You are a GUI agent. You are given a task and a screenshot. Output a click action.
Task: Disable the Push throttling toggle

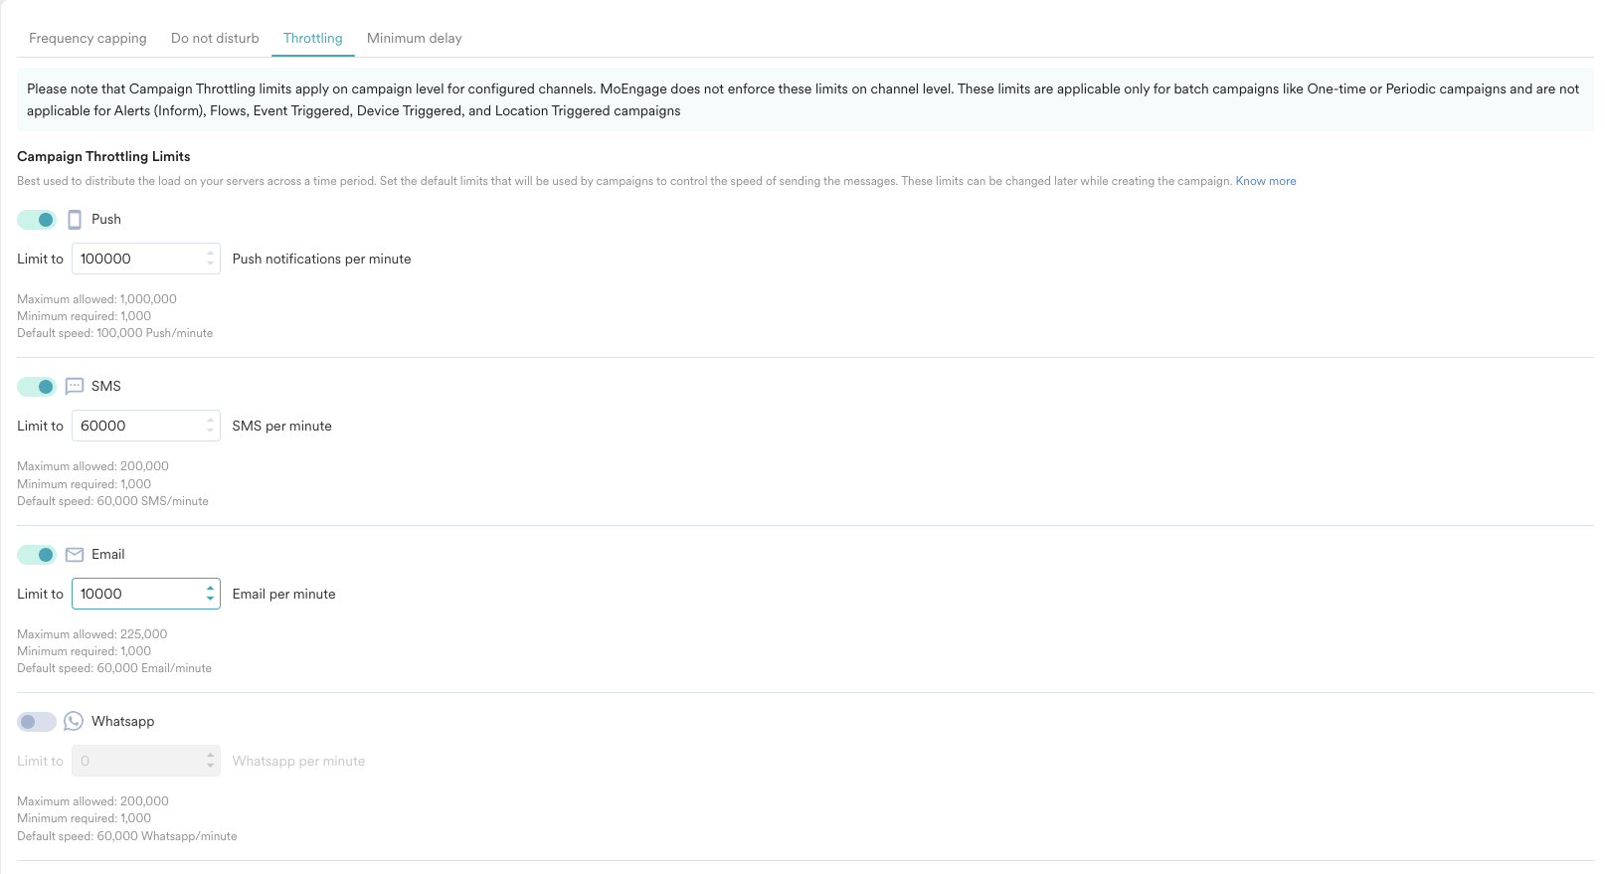pyautogui.click(x=37, y=220)
